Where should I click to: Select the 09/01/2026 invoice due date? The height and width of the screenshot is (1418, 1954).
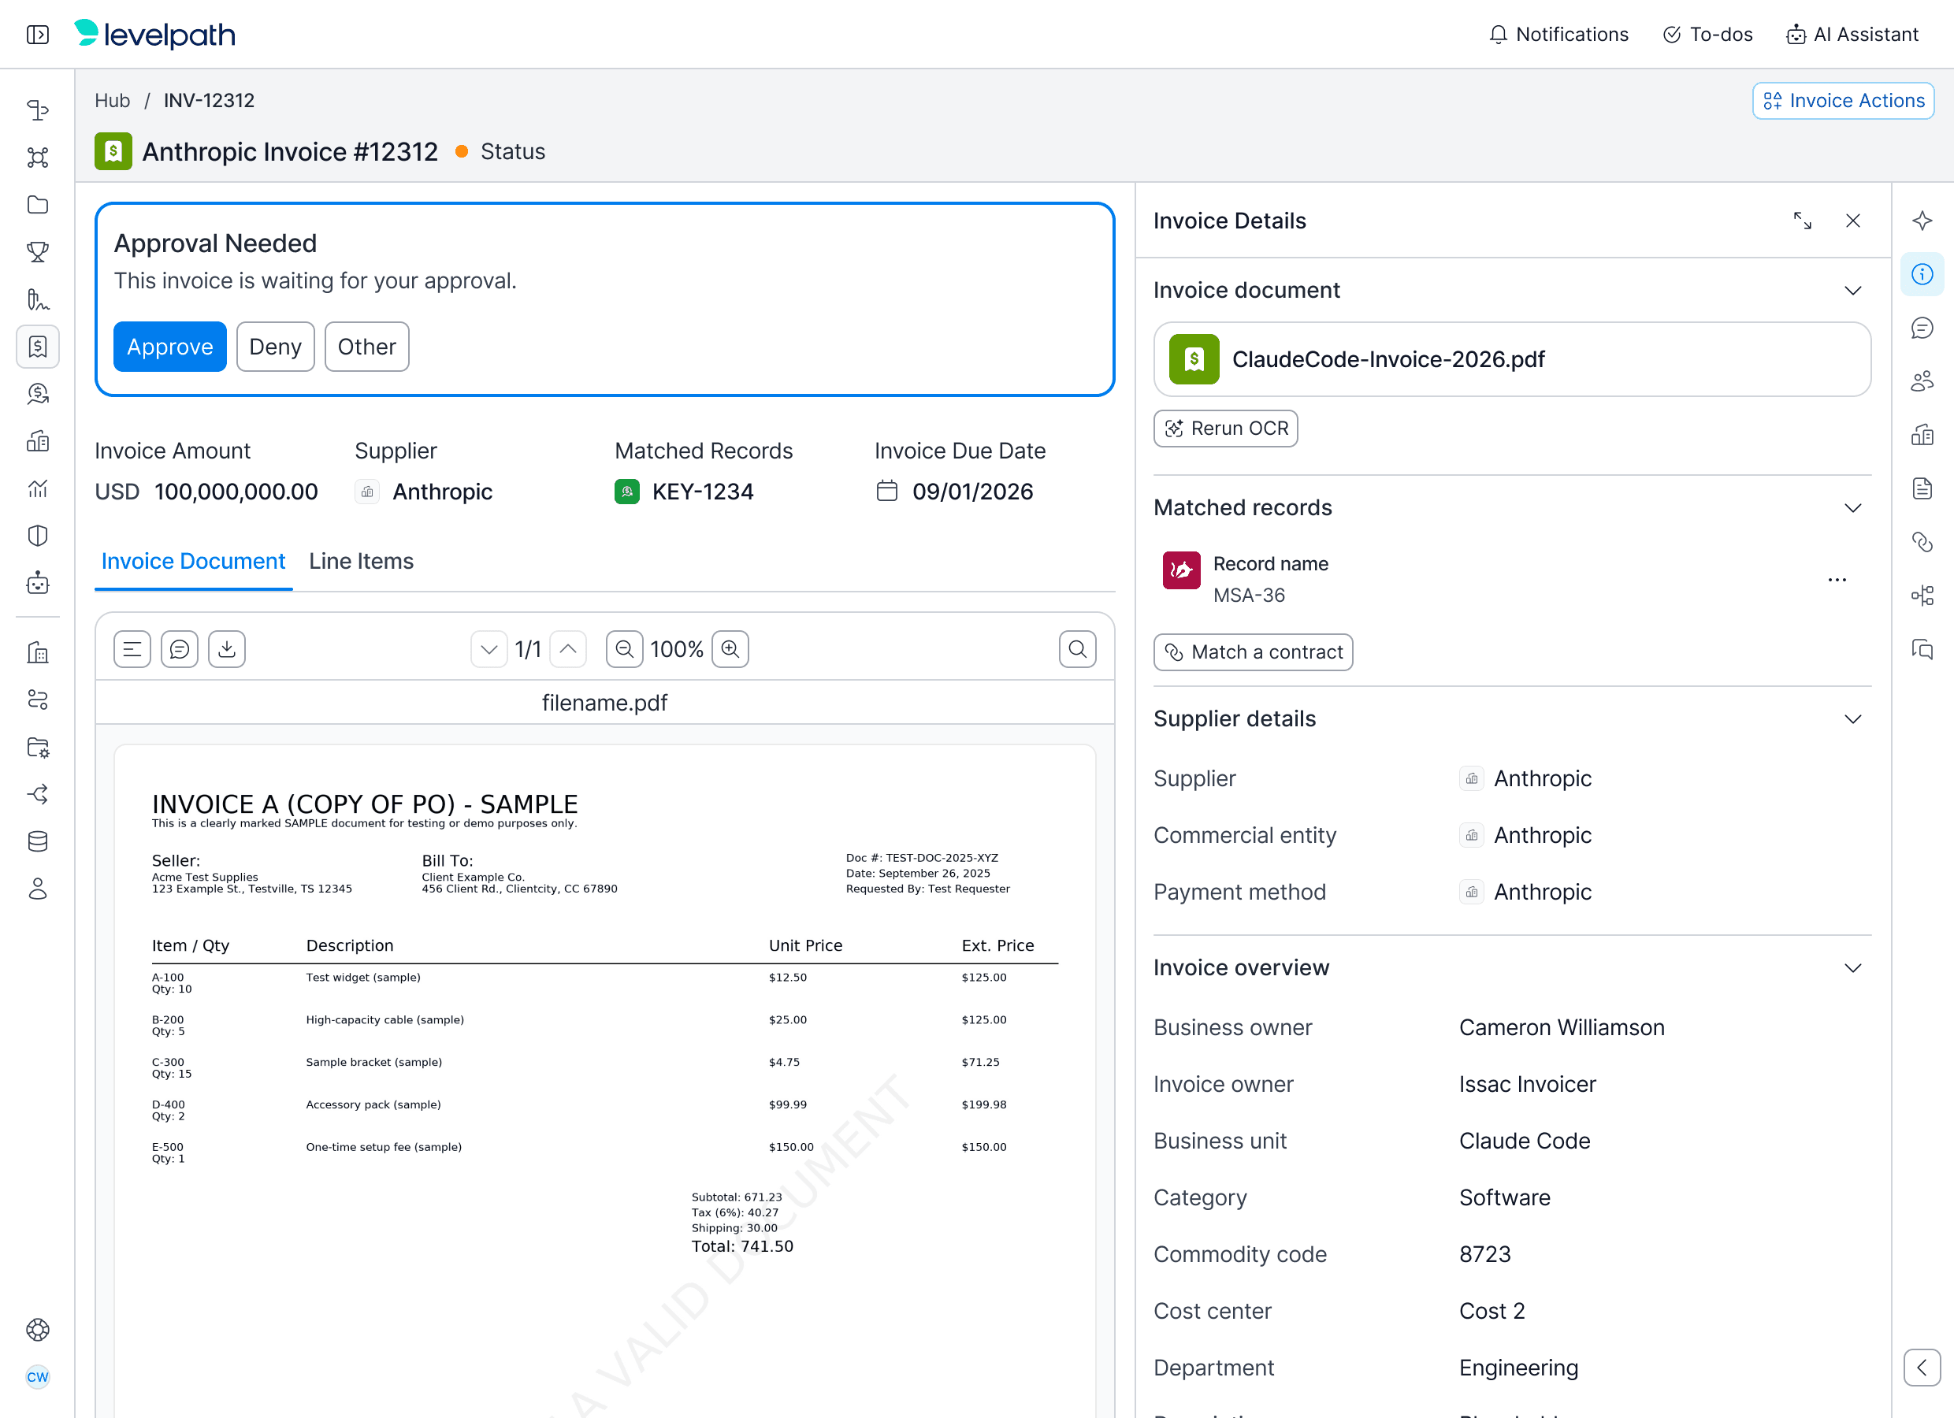click(955, 492)
